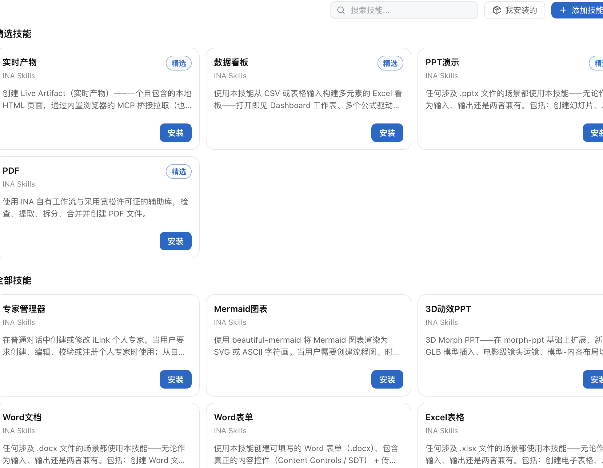Click the PPT演示 description about .pptx
Image resolution: width=603 pixels, height=468 pixels.
tap(514, 99)
